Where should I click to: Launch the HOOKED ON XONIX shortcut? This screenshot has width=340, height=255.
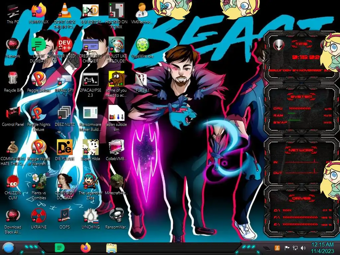[x=116, y=10]
